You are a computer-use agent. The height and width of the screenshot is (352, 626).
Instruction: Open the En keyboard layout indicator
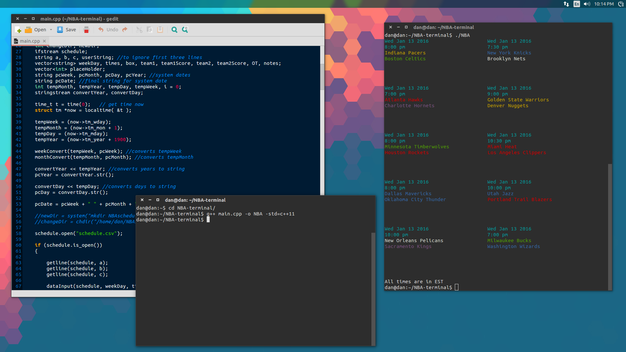tap(577, 4)
